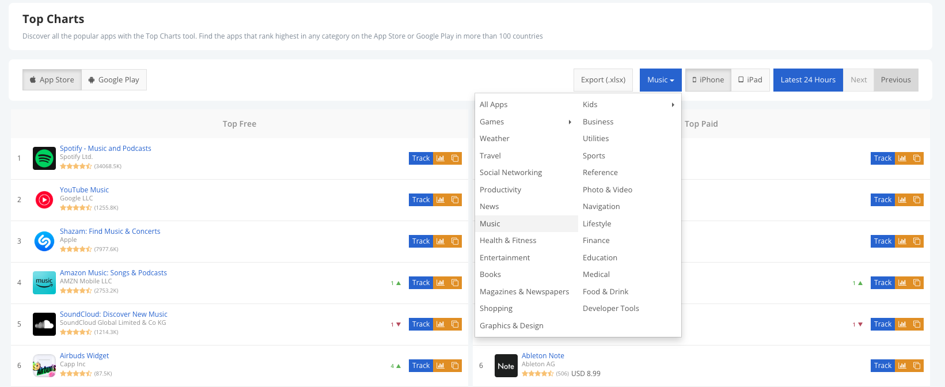Open Shazam: Find Music & Concerts link
945x387 pixels.
tap(110, 231)
